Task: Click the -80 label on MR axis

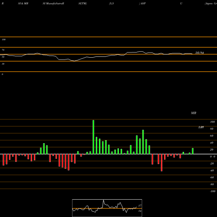Action: tap(212, 184)
